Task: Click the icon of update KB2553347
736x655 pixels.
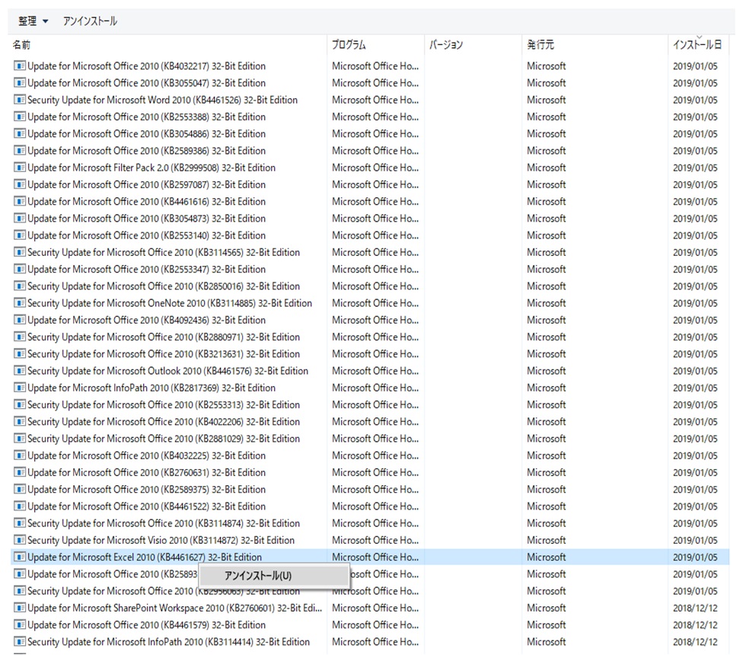Action: click(x=20, y=269)
